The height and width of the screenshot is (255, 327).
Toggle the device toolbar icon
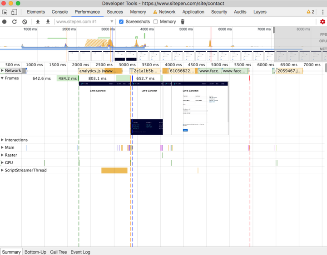click(14, 12)
